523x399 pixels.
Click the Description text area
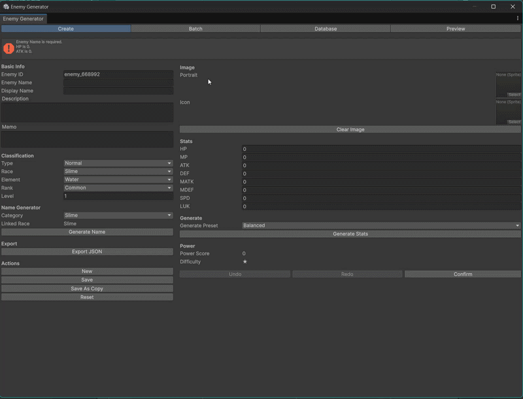[87, 112]
